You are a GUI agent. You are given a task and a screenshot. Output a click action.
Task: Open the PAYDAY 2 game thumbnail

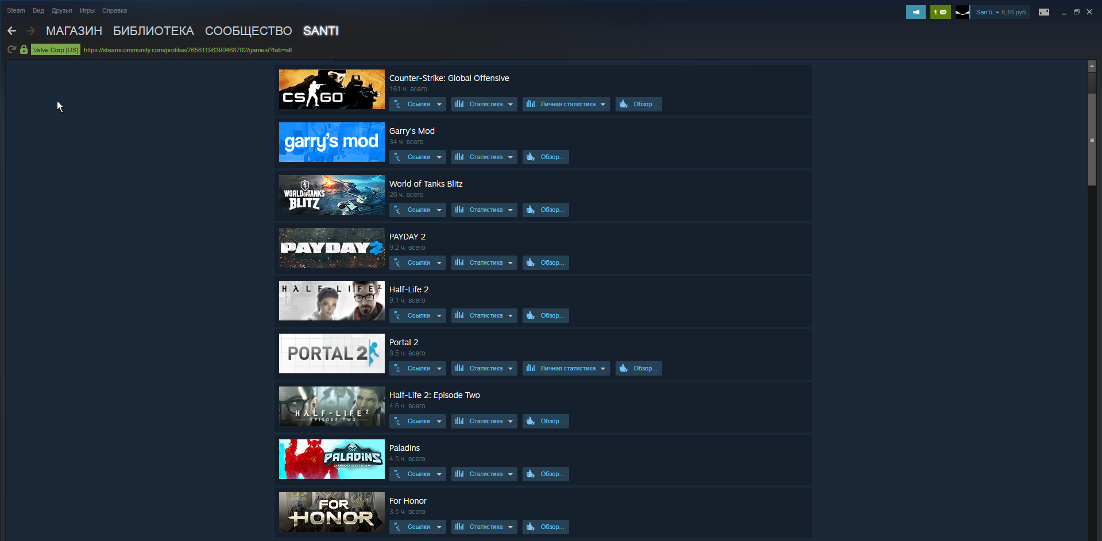coord(332,248)
